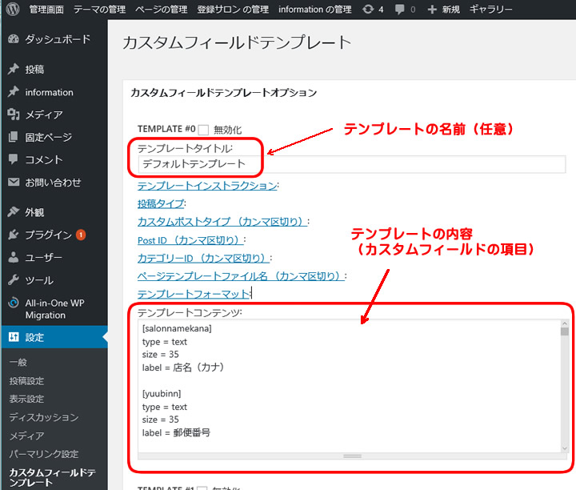Click inside テンプレートコンテンツ textarea
576x490 pixels.
(x=349, y=386)
